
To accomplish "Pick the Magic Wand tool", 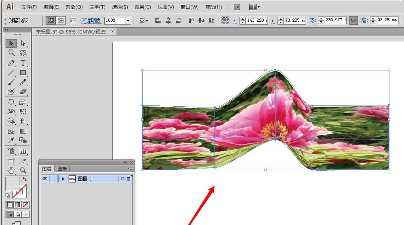I will pyautogui.click(x=11, y=53).
